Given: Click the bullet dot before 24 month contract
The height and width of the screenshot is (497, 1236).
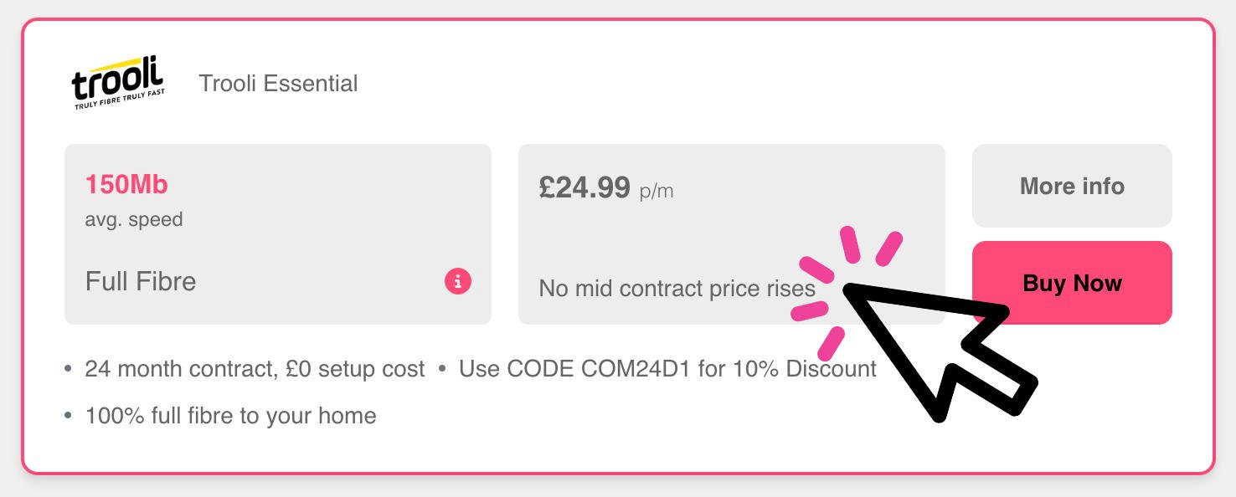Looking at the screenshot, I should point(69,369).
